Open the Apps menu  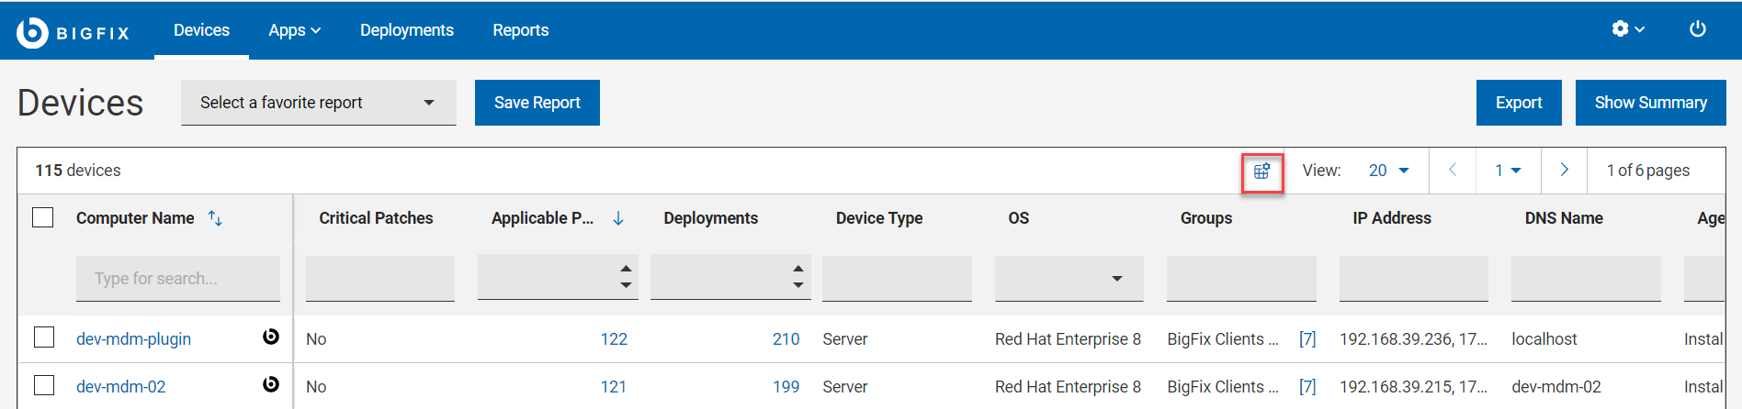click(x=294, y=30)
